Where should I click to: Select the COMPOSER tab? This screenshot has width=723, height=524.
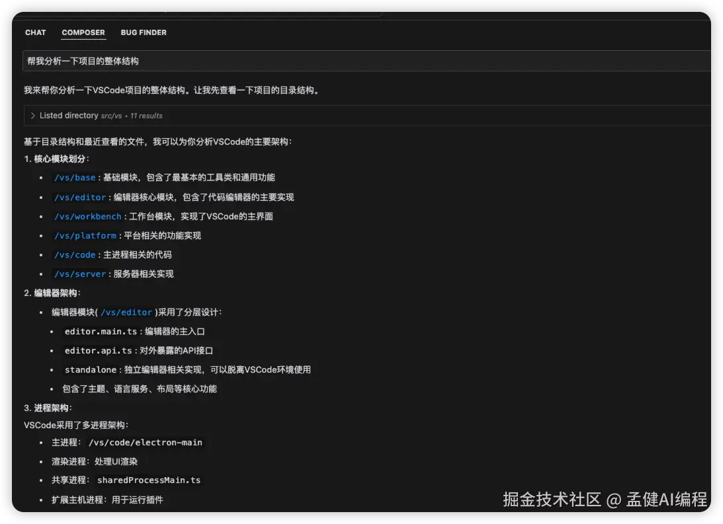[83, 32]
